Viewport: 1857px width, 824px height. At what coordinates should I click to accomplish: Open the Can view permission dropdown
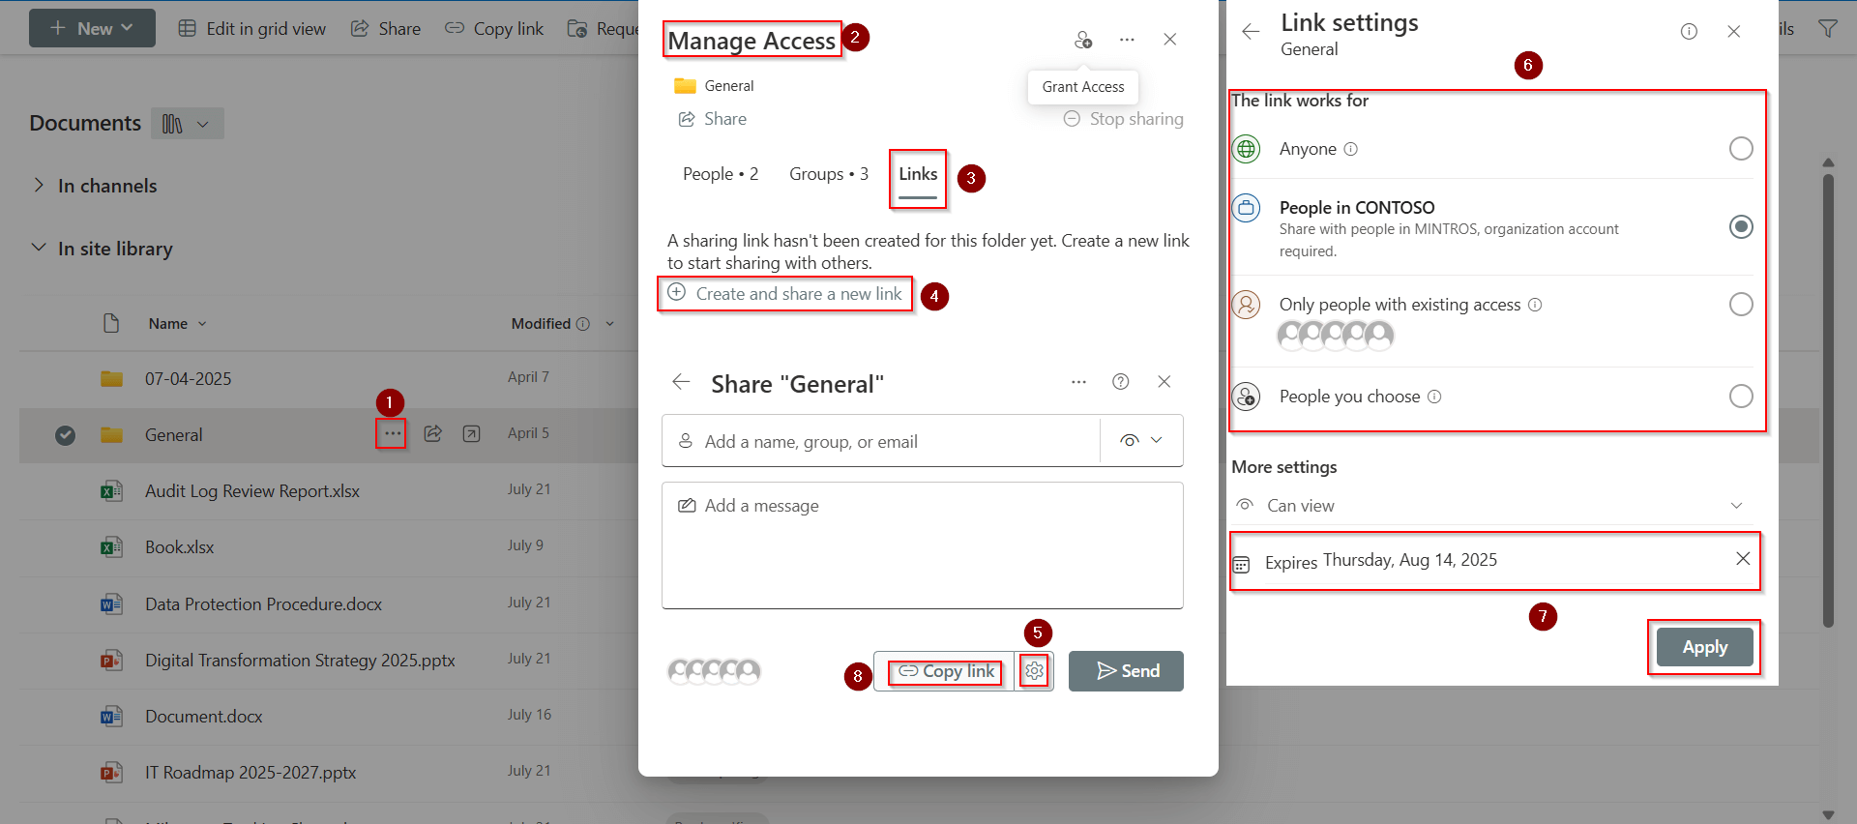[x=1489, y=506]
